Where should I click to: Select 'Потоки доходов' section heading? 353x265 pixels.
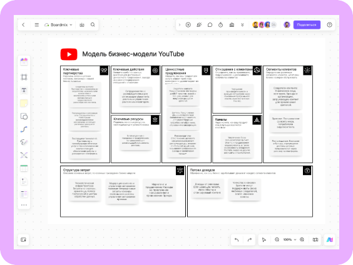(202, 170)
